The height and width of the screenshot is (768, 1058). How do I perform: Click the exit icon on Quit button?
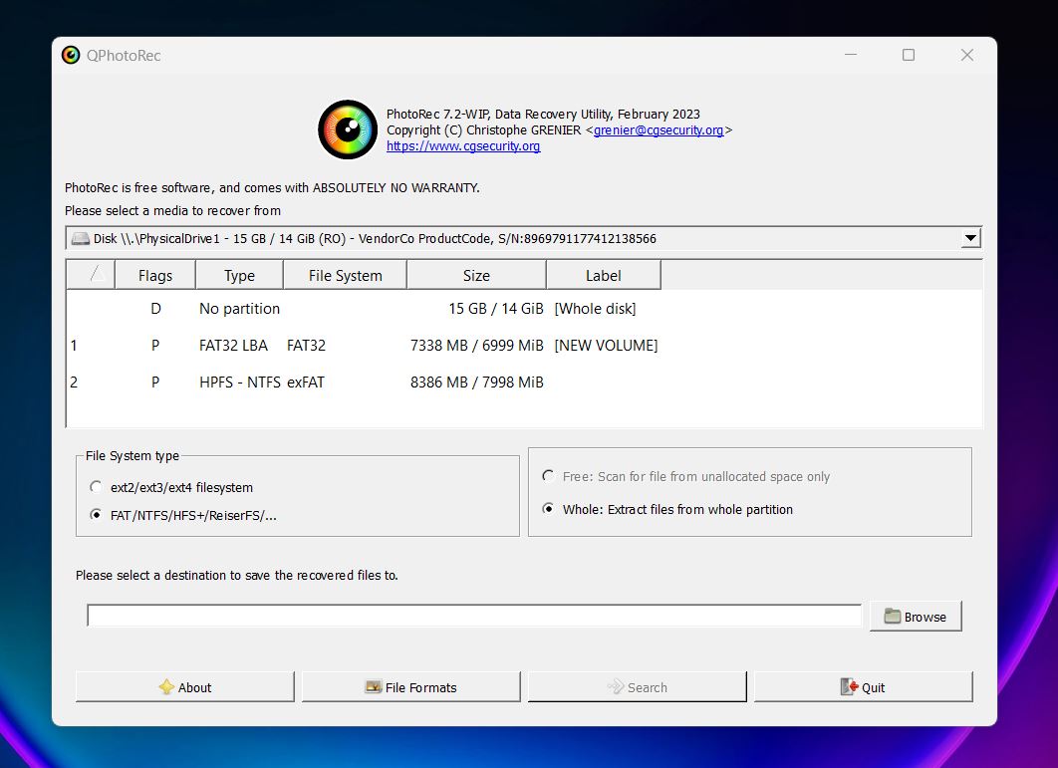pyautogui.click(x=849, y=687)
